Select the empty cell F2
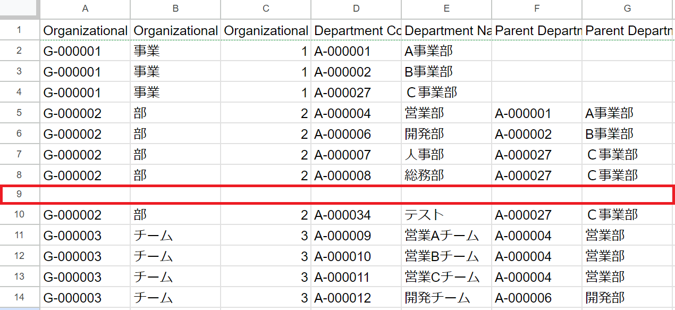 537,51
